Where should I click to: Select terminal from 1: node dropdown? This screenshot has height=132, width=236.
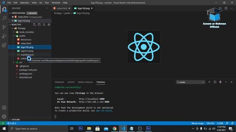[190, 82]
